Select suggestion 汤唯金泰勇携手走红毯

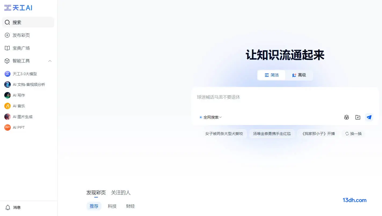[x=272, y=134]
